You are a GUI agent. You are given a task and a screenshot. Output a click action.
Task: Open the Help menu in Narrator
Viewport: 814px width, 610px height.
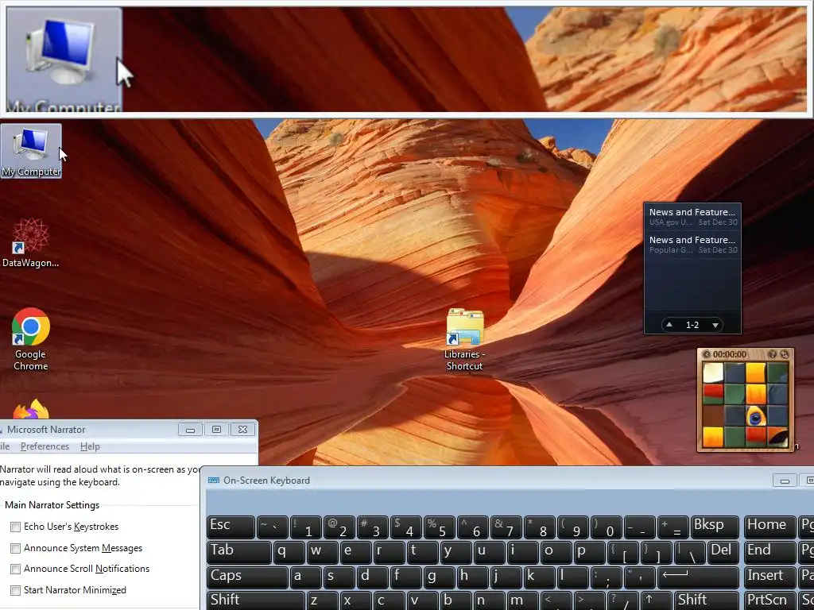point(90,446)
